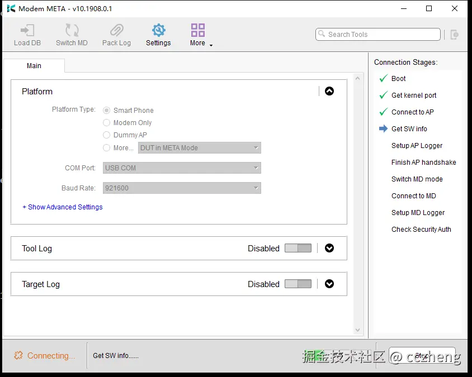
Task: Open the Baud Rate 921600 dropdown
Action: pos(182,188)
